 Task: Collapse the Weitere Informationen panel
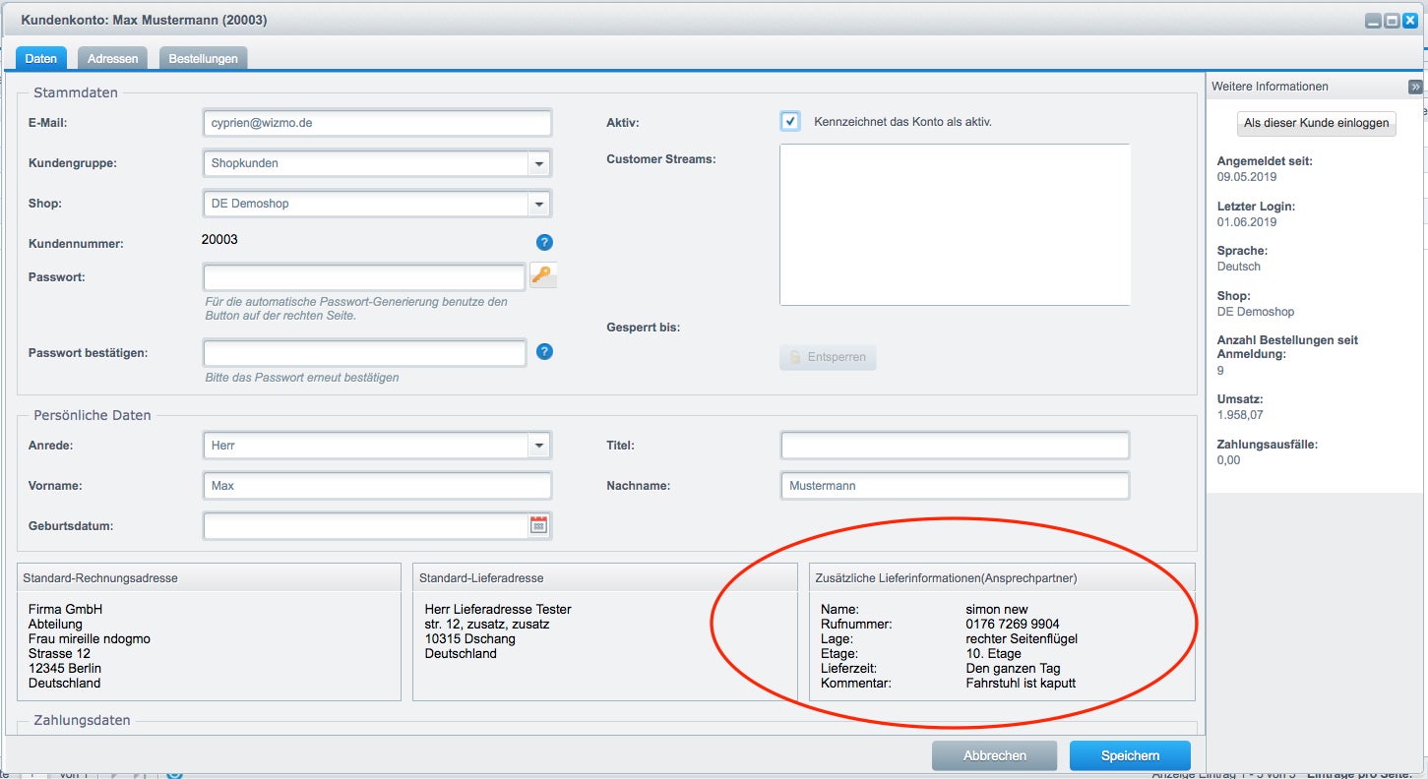(1415, 87)
